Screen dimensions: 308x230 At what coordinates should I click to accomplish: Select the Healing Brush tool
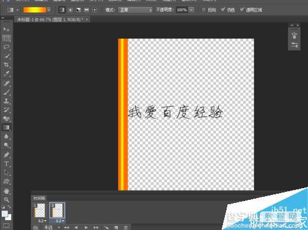[6, 84]
